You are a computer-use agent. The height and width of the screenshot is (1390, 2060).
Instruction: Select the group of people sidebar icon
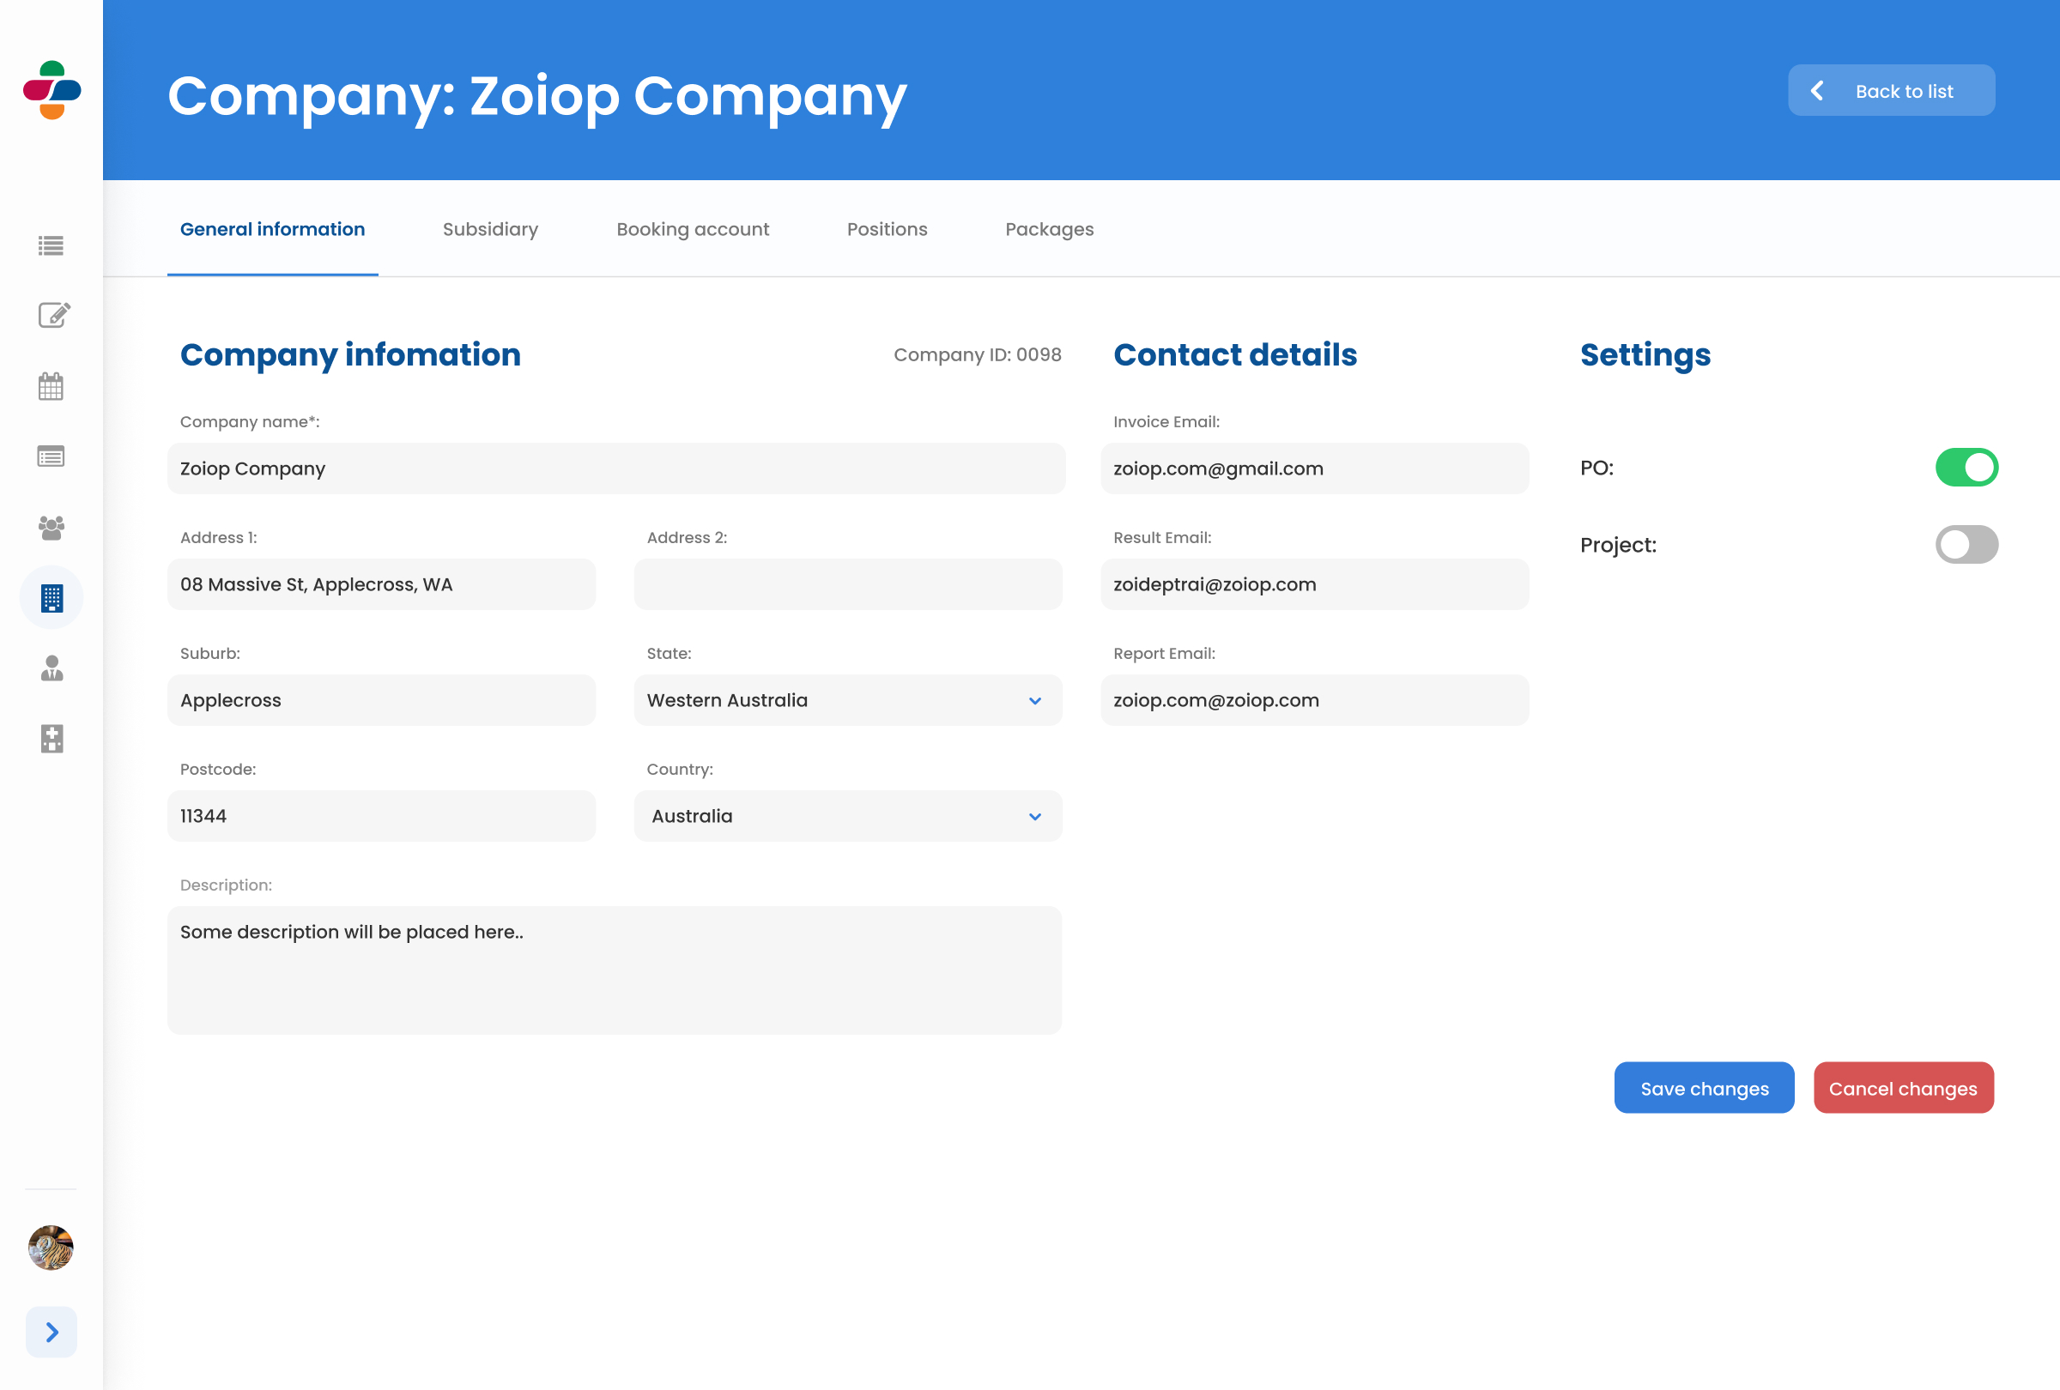tap(51, 528)
